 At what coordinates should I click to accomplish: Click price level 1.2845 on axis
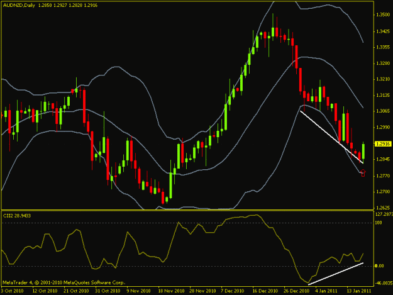click(383, 159)
